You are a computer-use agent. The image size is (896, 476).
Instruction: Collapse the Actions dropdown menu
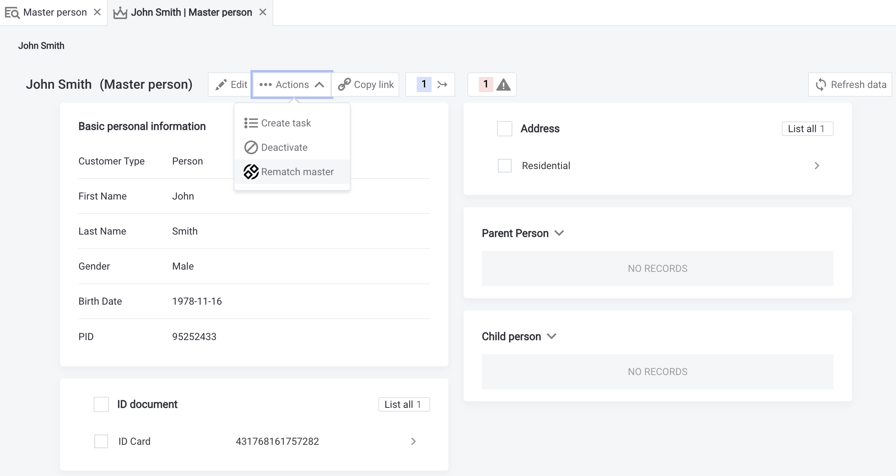click(292, 85)
